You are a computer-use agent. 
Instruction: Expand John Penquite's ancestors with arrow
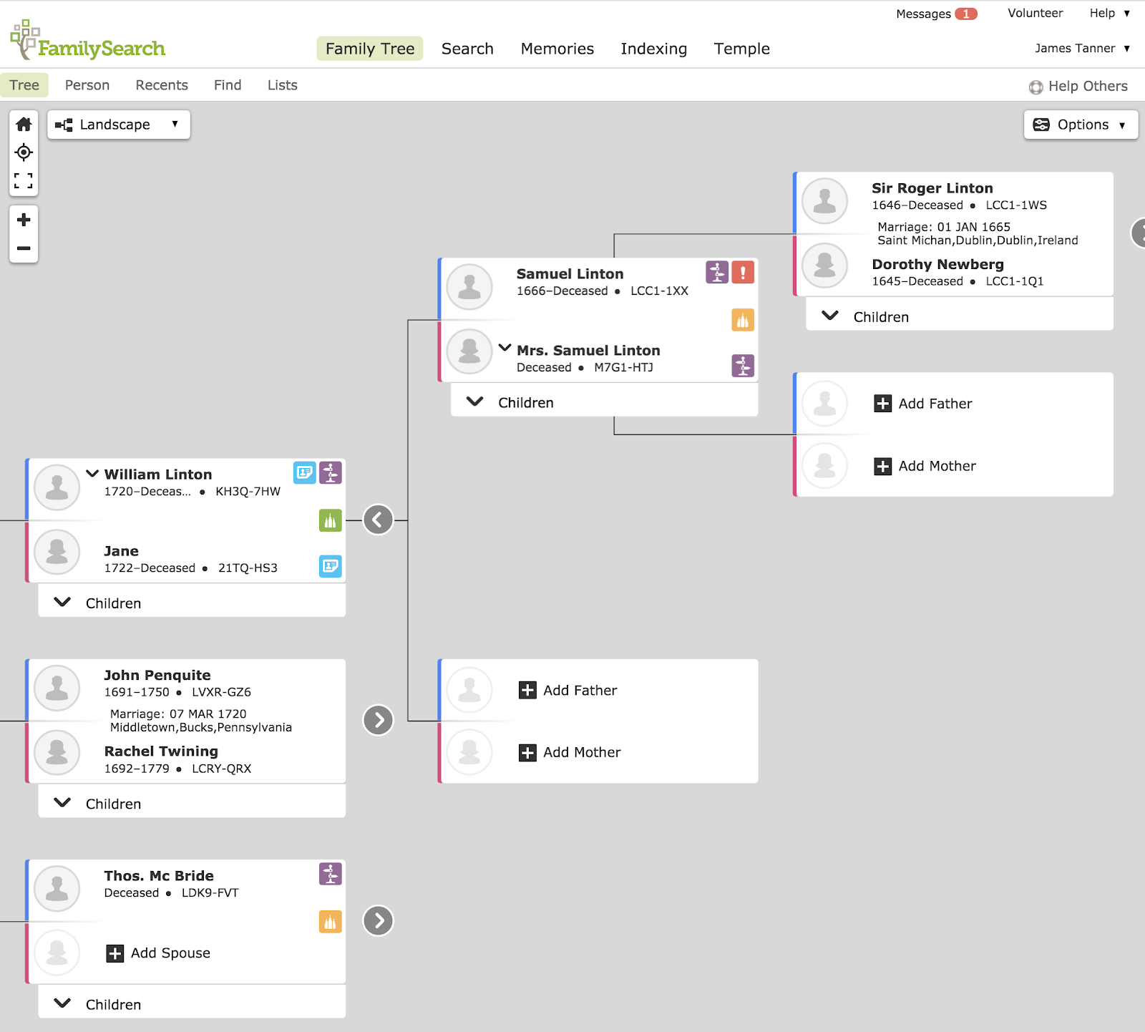tap(378, 720)
